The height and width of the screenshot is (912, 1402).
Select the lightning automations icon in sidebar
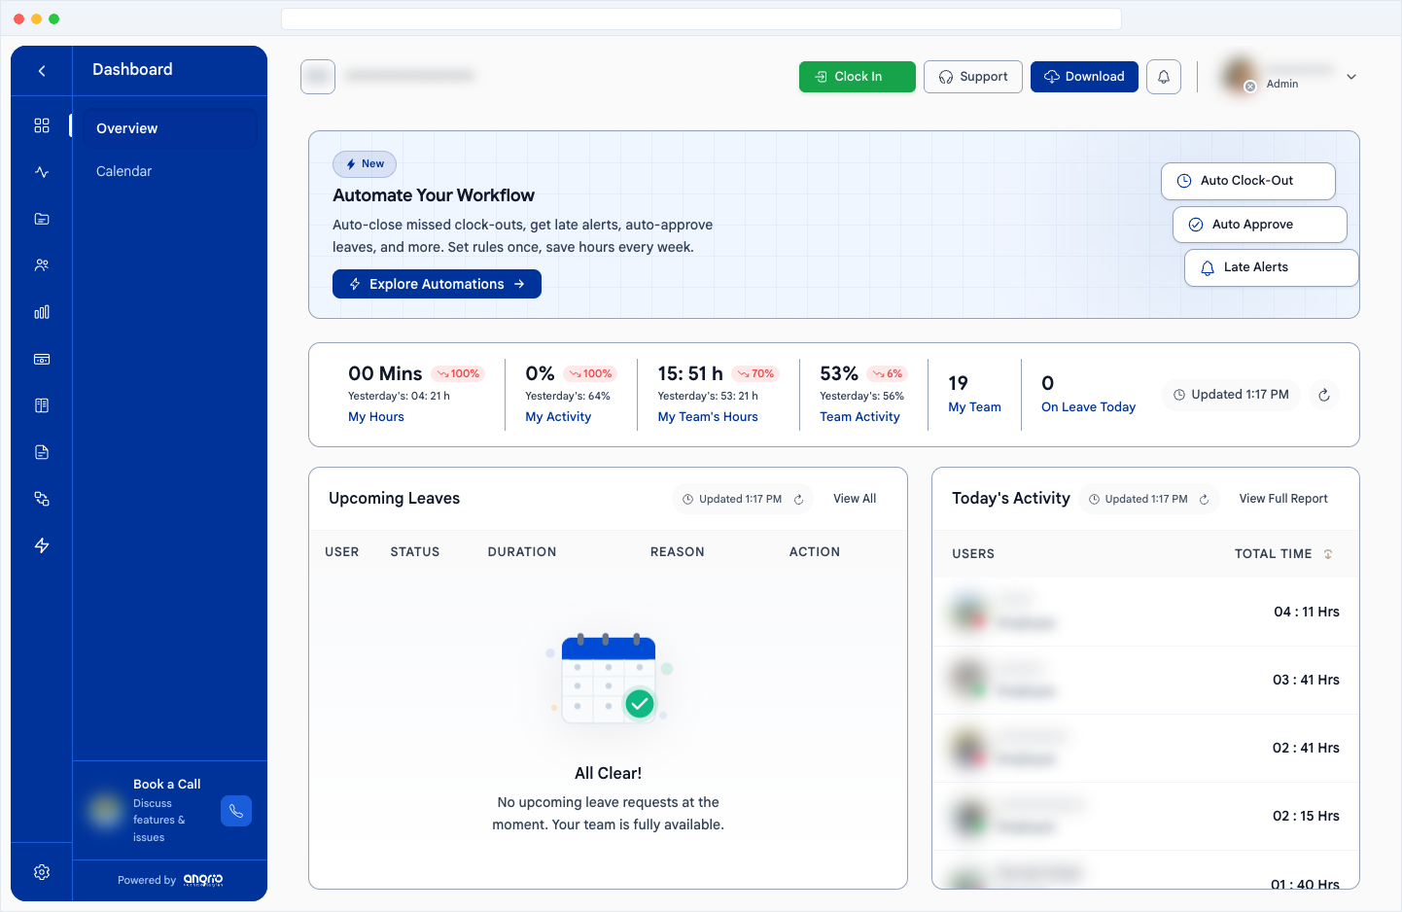pyautogui.click(x=41, y=545)
